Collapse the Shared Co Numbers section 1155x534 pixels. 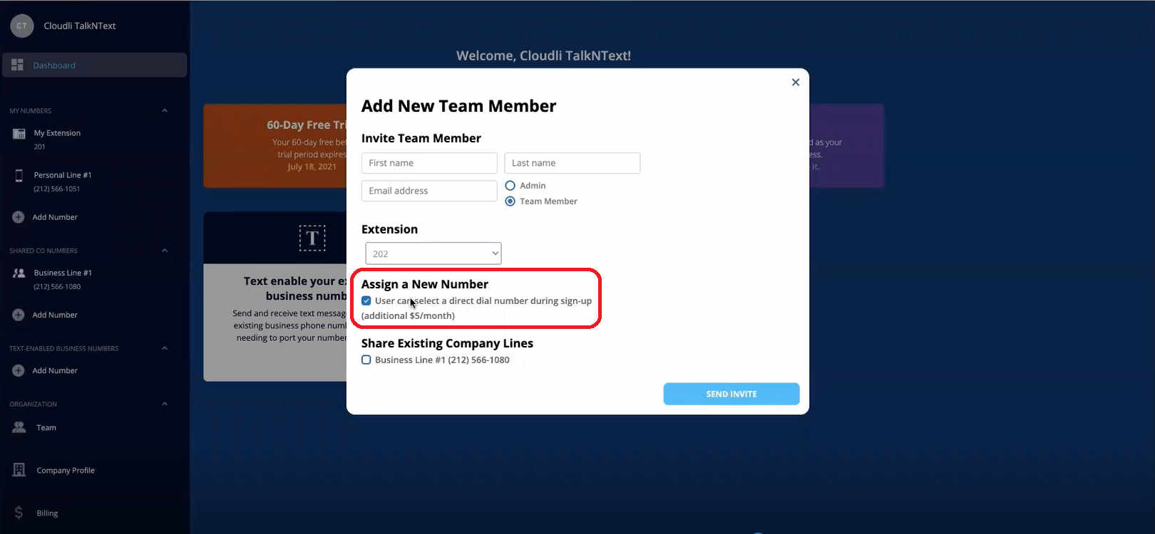(165, 251)
